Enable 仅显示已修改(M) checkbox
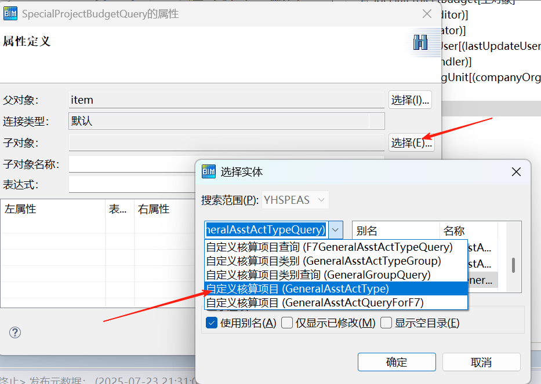The height and width of the screenshot is (384, 541). point(286,323)
